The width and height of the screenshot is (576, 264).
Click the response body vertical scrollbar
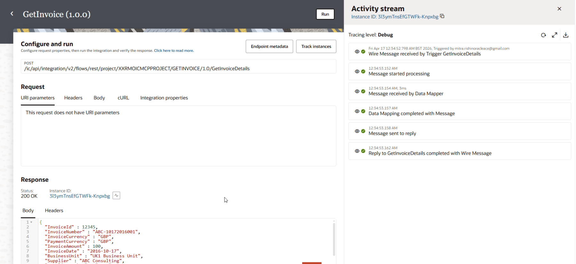pyautogui.click(x=334, y=239)
